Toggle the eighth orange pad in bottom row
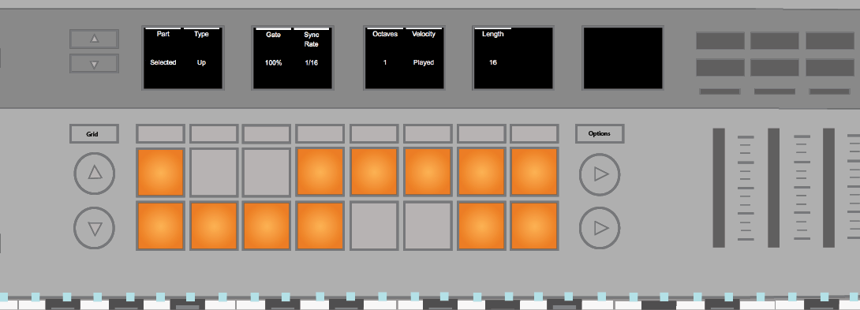Image resolution: width=860 pixels, height=310 pixels. click(x=535, y=226)
